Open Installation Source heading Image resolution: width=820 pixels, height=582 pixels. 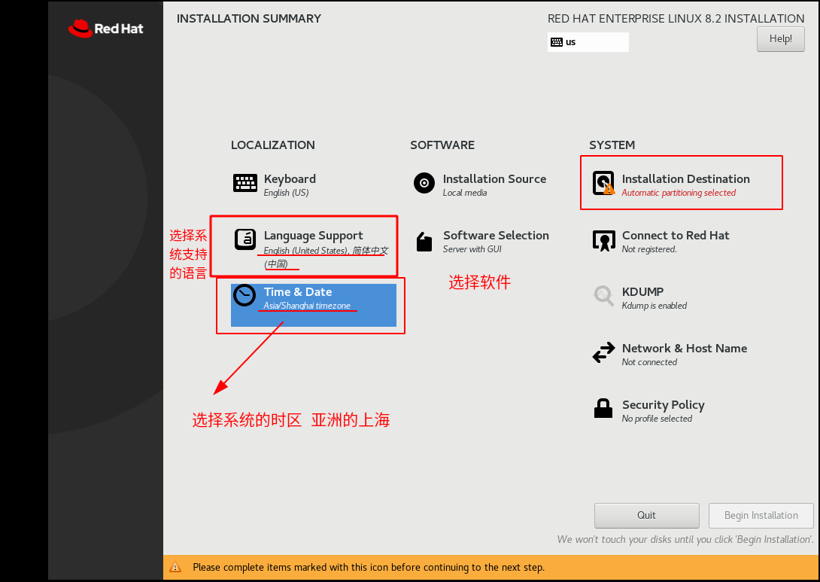click(x=494, y=179)
